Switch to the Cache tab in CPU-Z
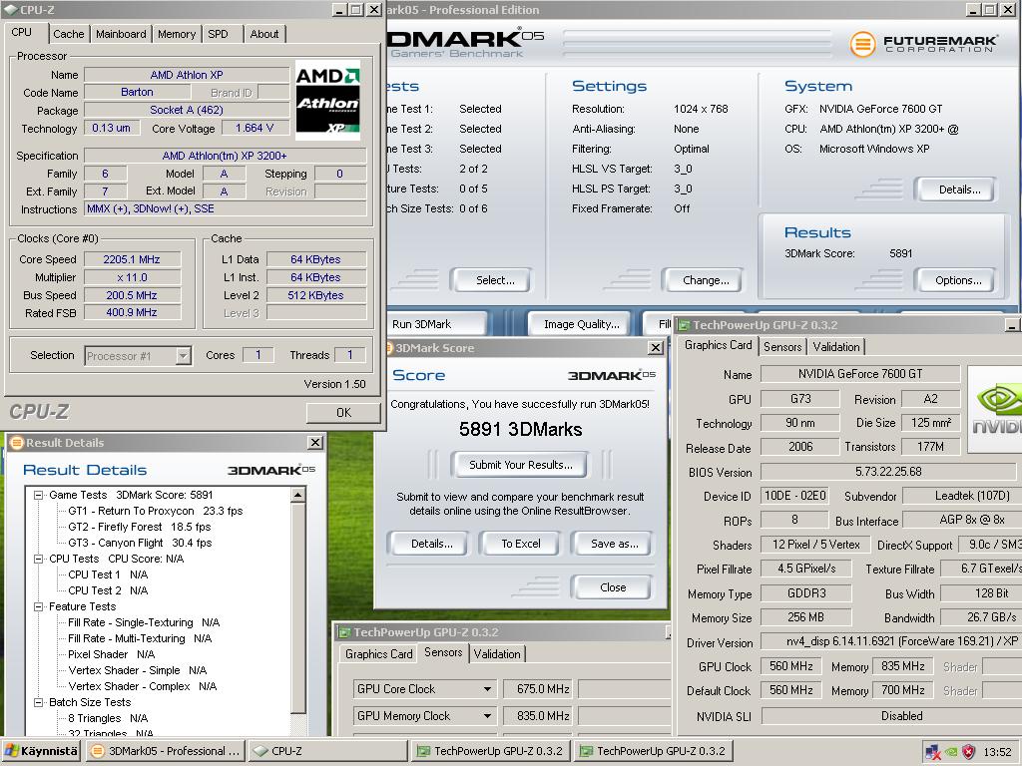Screen dimensions: 1022x766 (69, 34)
